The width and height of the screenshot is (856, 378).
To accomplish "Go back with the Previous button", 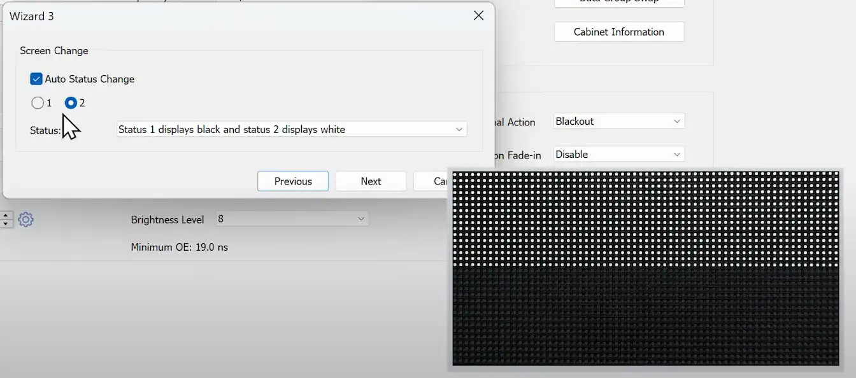I will coord(293,181).
